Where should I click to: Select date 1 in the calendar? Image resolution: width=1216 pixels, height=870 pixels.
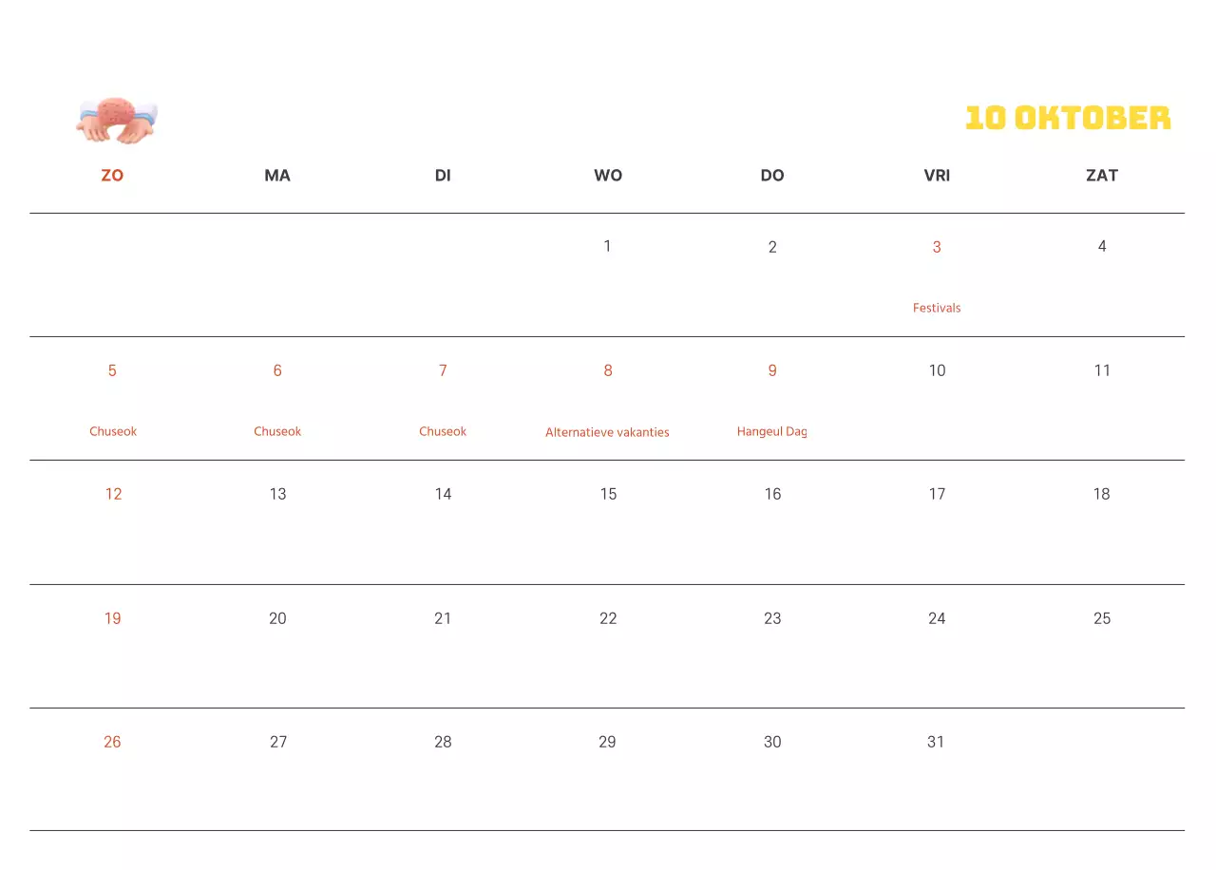point(607,246)
